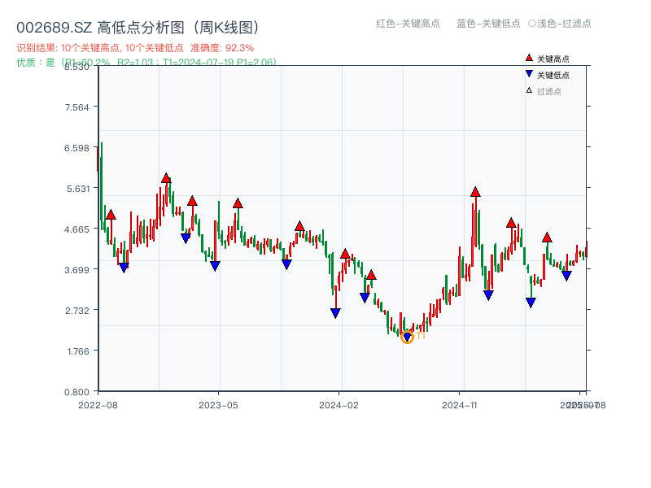
Task: Click the 2024-02 x-axis label
Action: tap(339, 405)
